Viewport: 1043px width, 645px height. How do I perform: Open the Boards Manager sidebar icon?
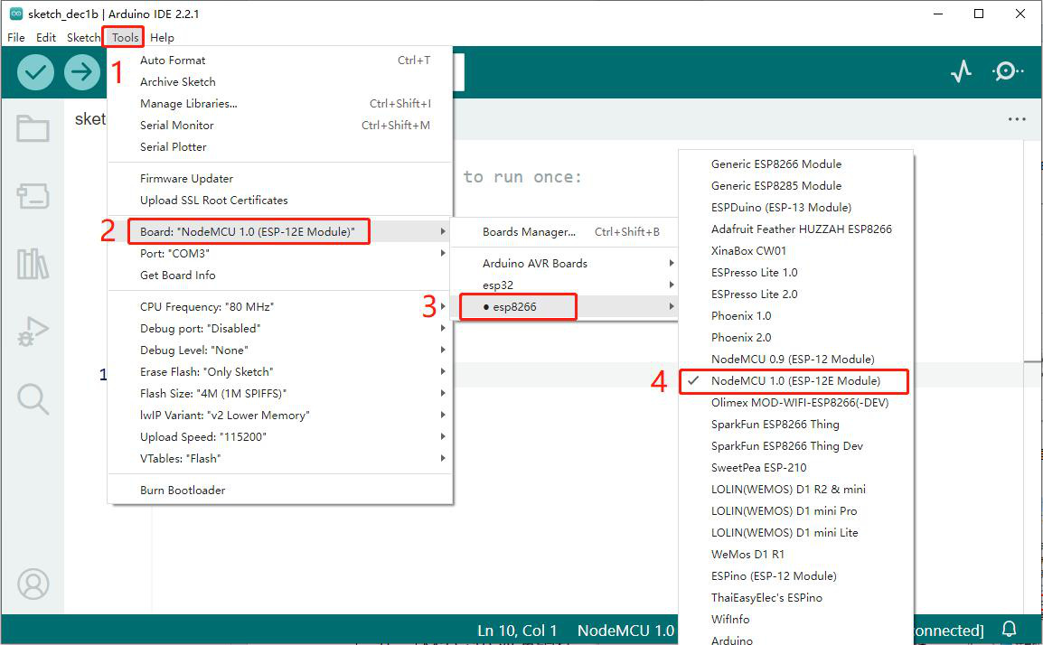(33, 195)
